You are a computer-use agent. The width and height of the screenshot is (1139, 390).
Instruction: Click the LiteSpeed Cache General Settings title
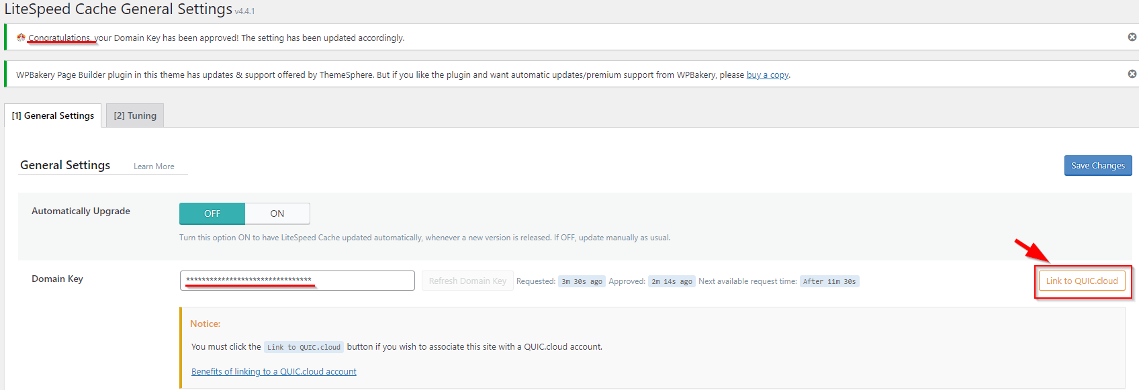point(118,9)
